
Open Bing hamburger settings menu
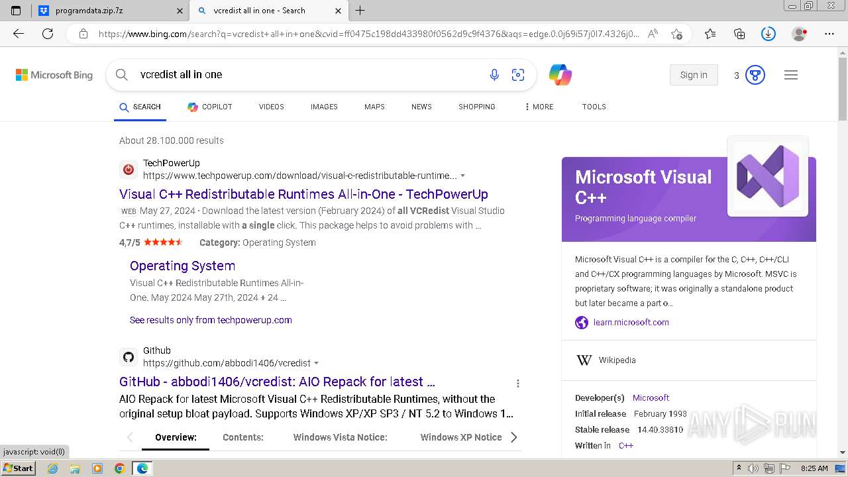tap(791, 75)
